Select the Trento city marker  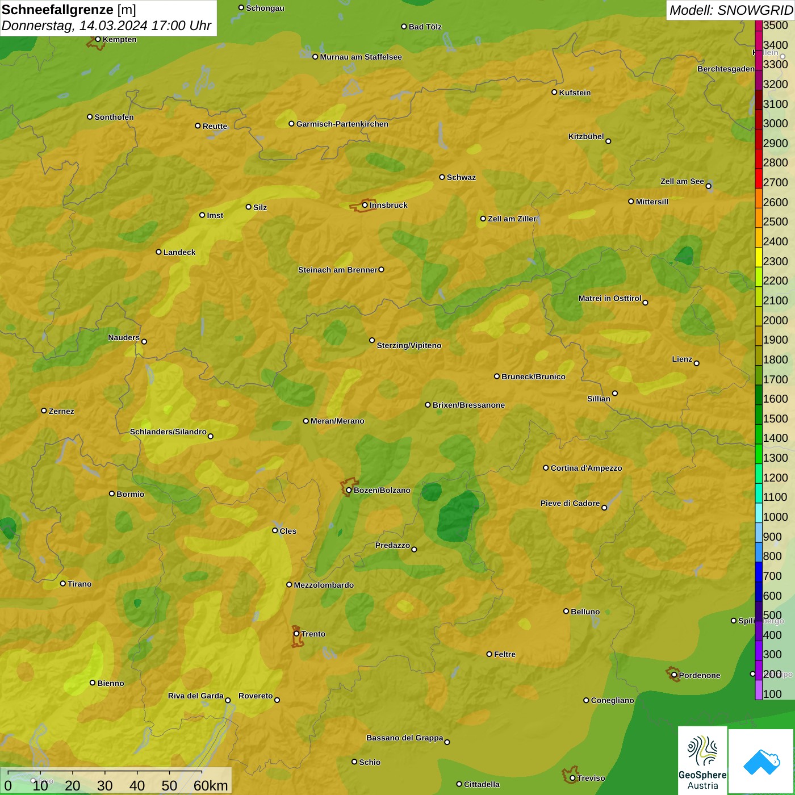tap(296, 634)
